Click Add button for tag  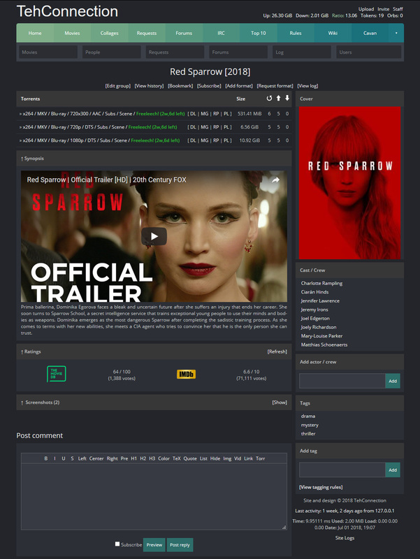(x=393, y=470)
